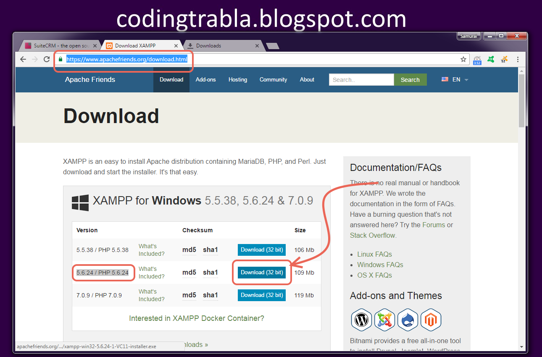Screen dimensions: 542x357
Task: Open the WordPress add-on icon
Action: tap(362, 320)
